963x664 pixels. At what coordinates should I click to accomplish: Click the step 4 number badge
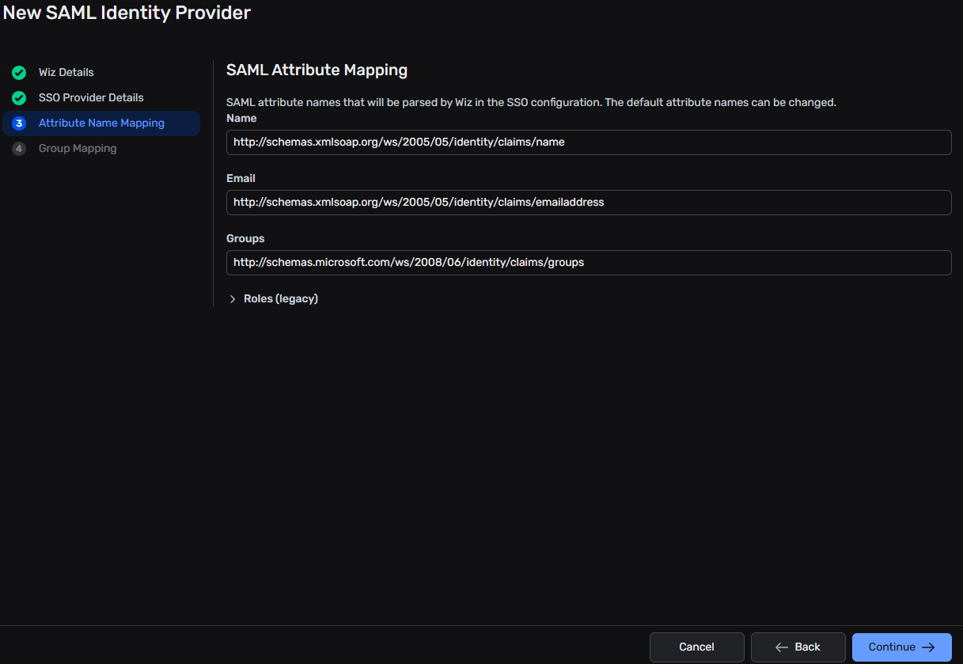coord(19,149)
